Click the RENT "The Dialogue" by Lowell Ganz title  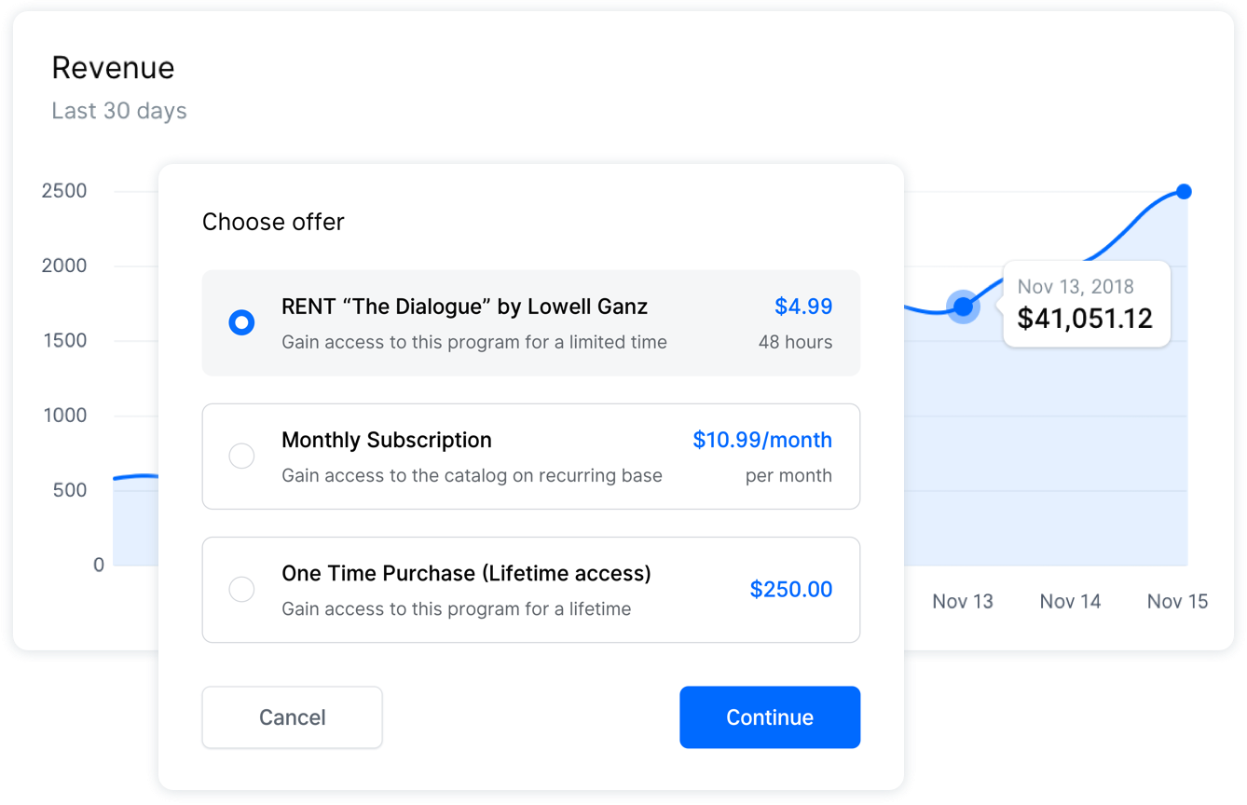click(x=464, y=307)
